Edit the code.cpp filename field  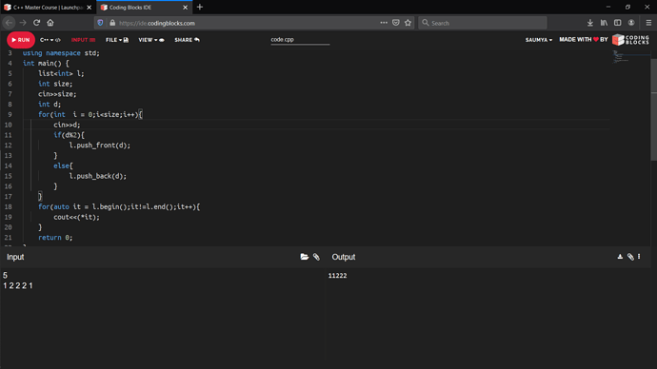tap(300, 40)
